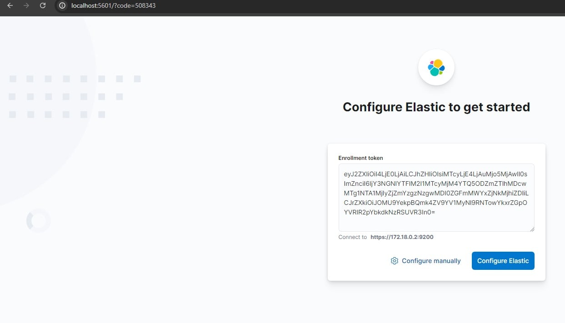Click the browser forward arrow

[x=26, y=6]
